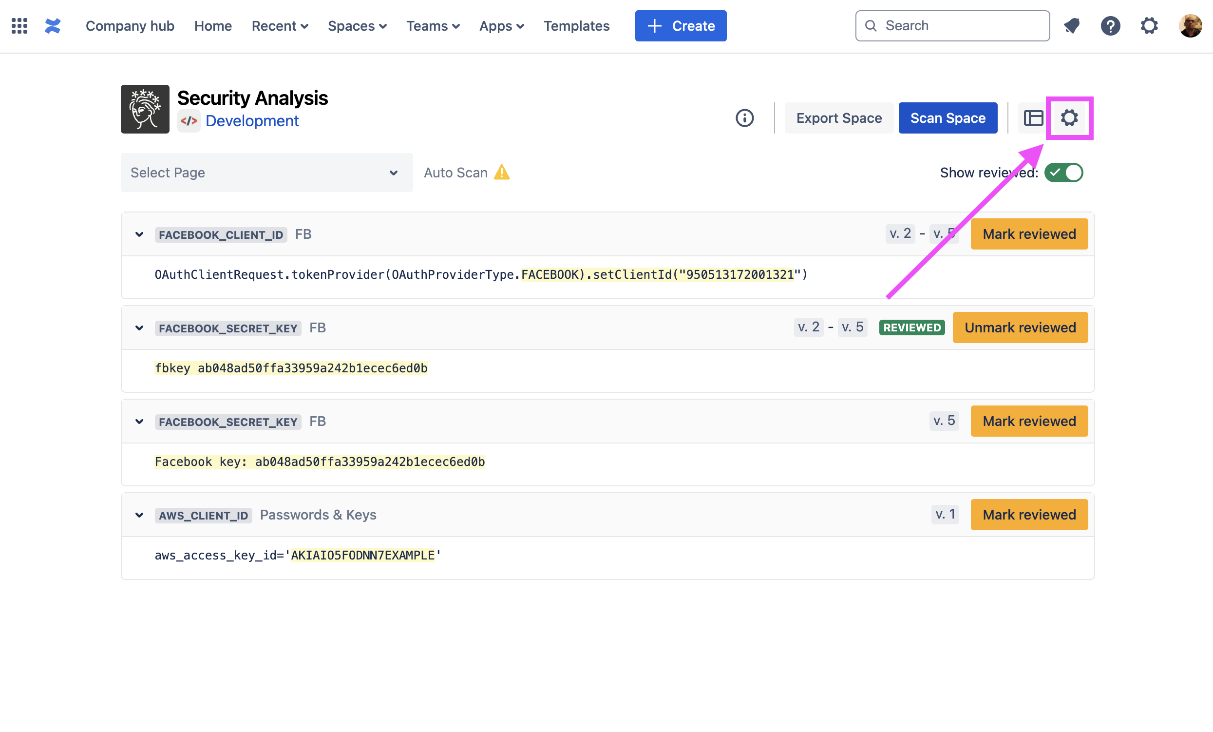Open the info circle icon
The height and width of the screenshot is (732, 1213).
(x=745, y=118)
